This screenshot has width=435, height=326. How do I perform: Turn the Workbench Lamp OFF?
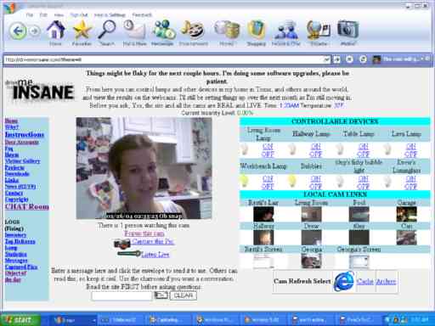(x=268, y=187)
